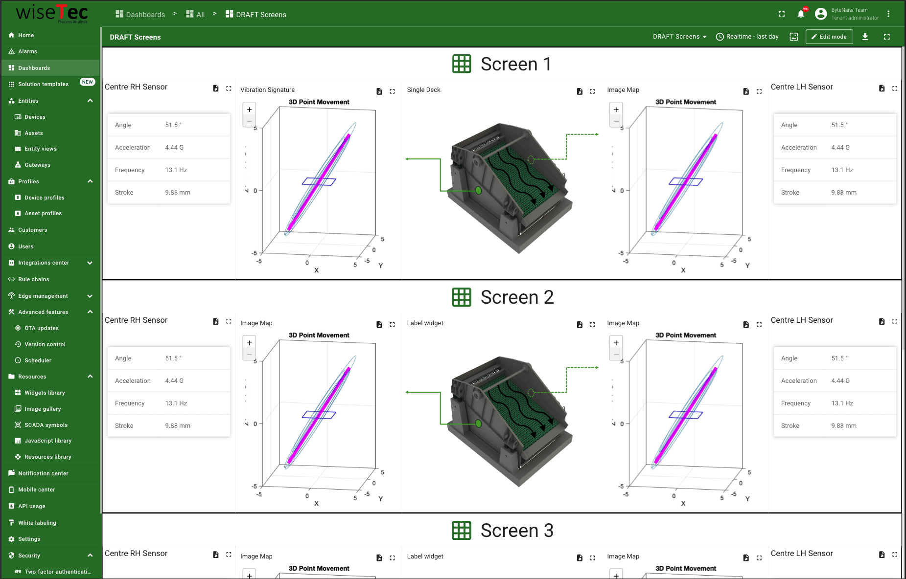Export Screen 3 Label widget data
Viewport: 906px width, 579px height.
pos(580,557)
